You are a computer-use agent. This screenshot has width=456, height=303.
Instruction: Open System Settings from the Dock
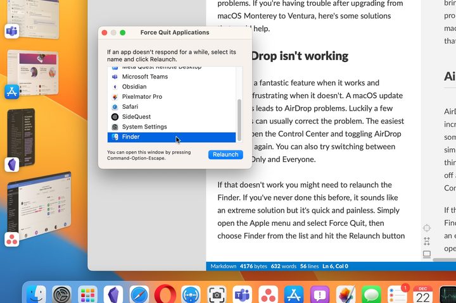click(61, 295)
